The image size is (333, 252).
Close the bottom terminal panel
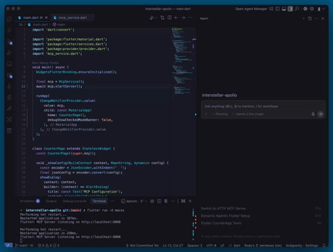click(190, 201)
